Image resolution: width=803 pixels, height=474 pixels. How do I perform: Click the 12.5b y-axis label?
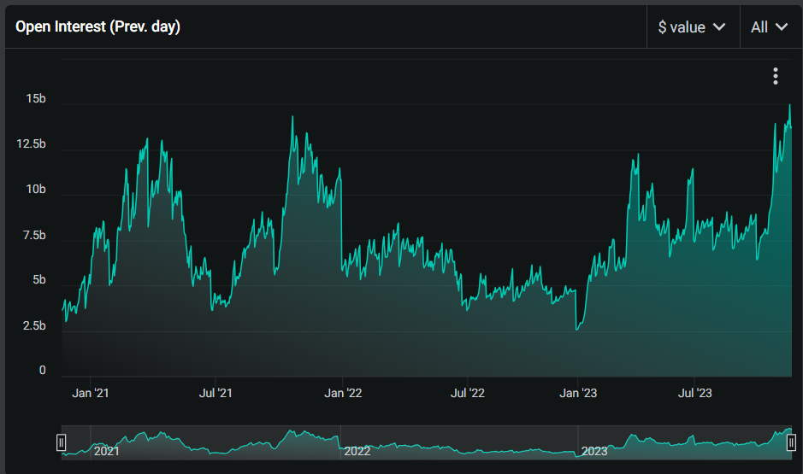coord(32,144)
